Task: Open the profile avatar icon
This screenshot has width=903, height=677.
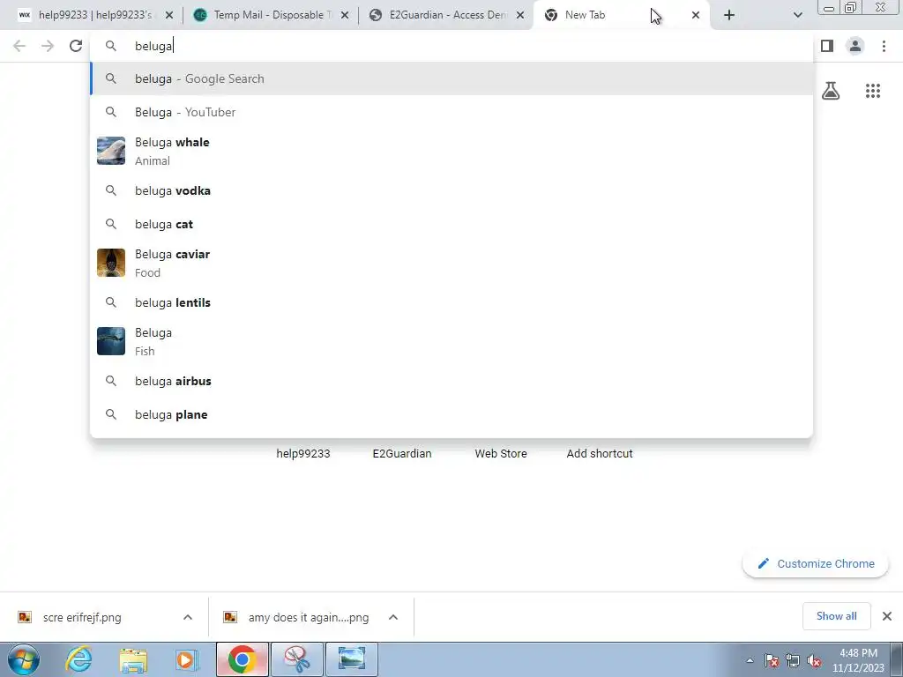Action: 855,46
